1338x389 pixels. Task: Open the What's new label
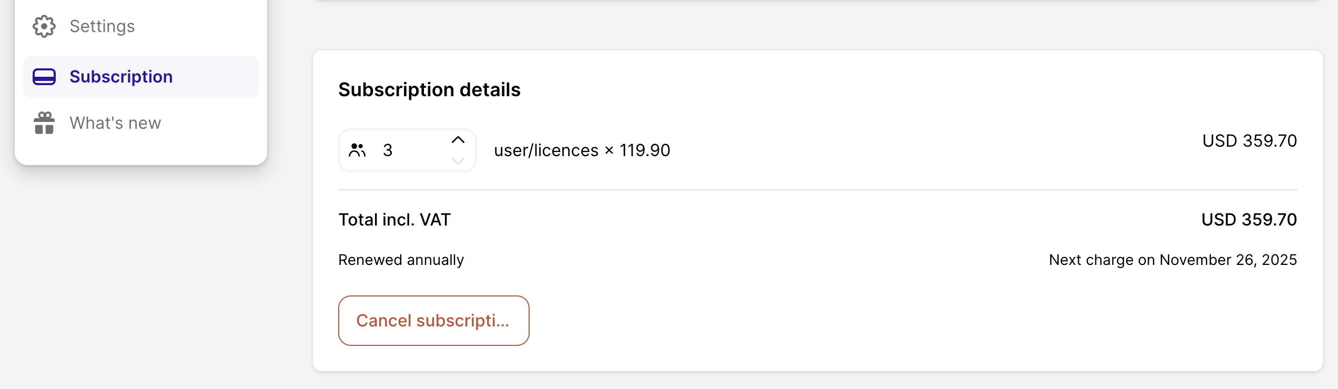click(115, 123)
